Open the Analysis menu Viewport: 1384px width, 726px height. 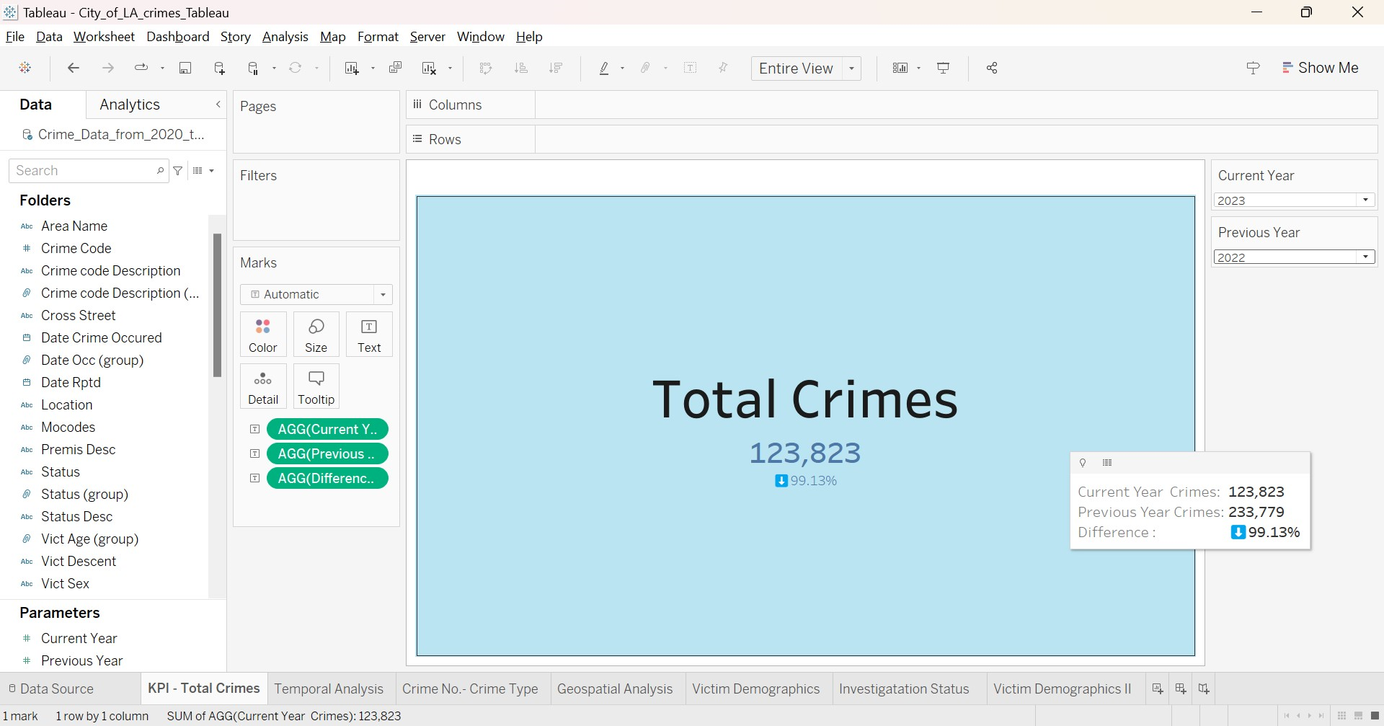[285, 36]
